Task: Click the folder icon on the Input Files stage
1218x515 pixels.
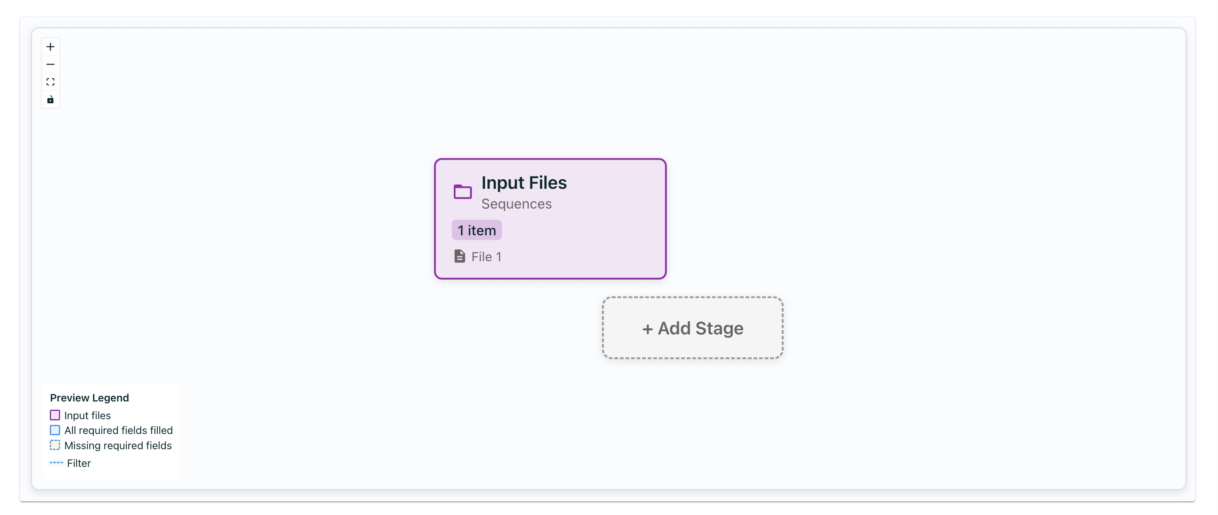Action: coord(462,191)
